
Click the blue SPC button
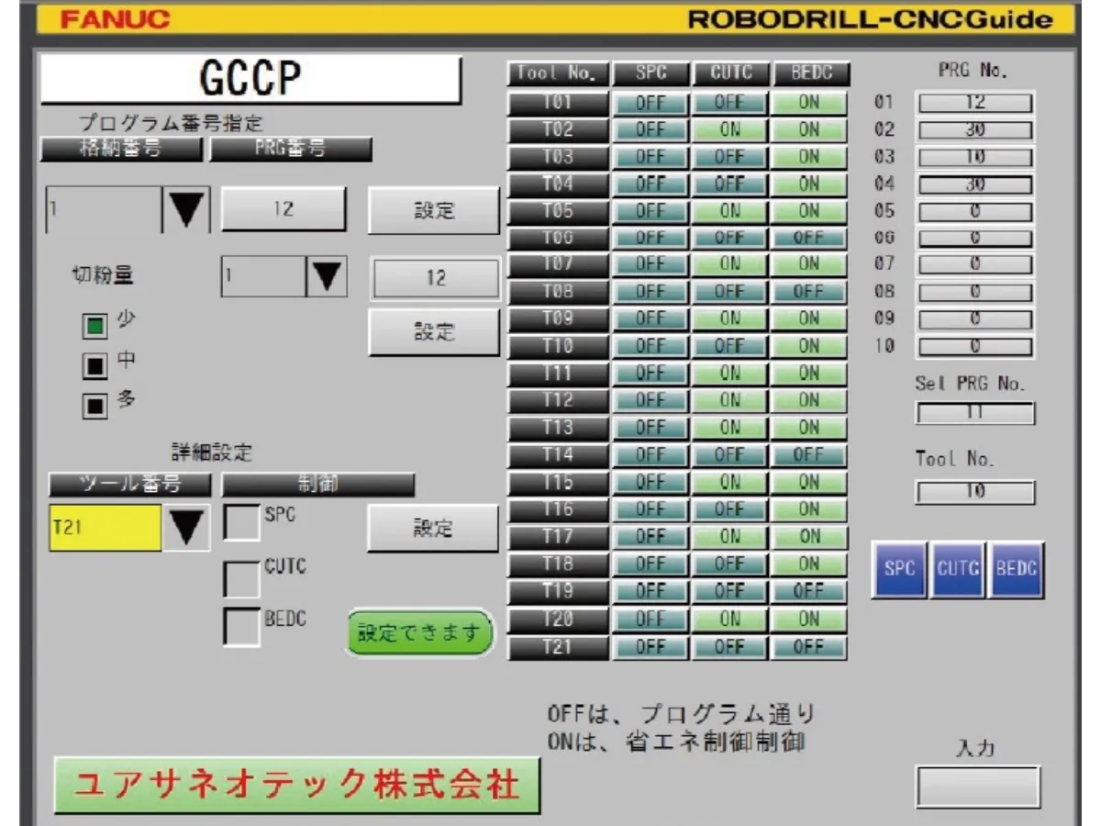tap(900, 569)
